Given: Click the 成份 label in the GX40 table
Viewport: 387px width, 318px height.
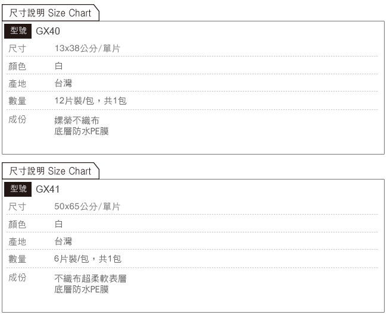Looking at the screenshot, I should click(17, 119).
